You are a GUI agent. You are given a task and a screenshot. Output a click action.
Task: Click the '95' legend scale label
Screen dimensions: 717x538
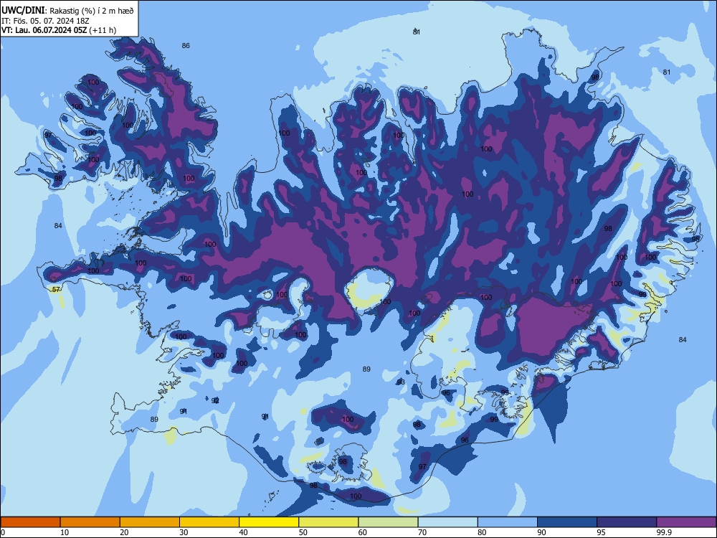(601, 532)
